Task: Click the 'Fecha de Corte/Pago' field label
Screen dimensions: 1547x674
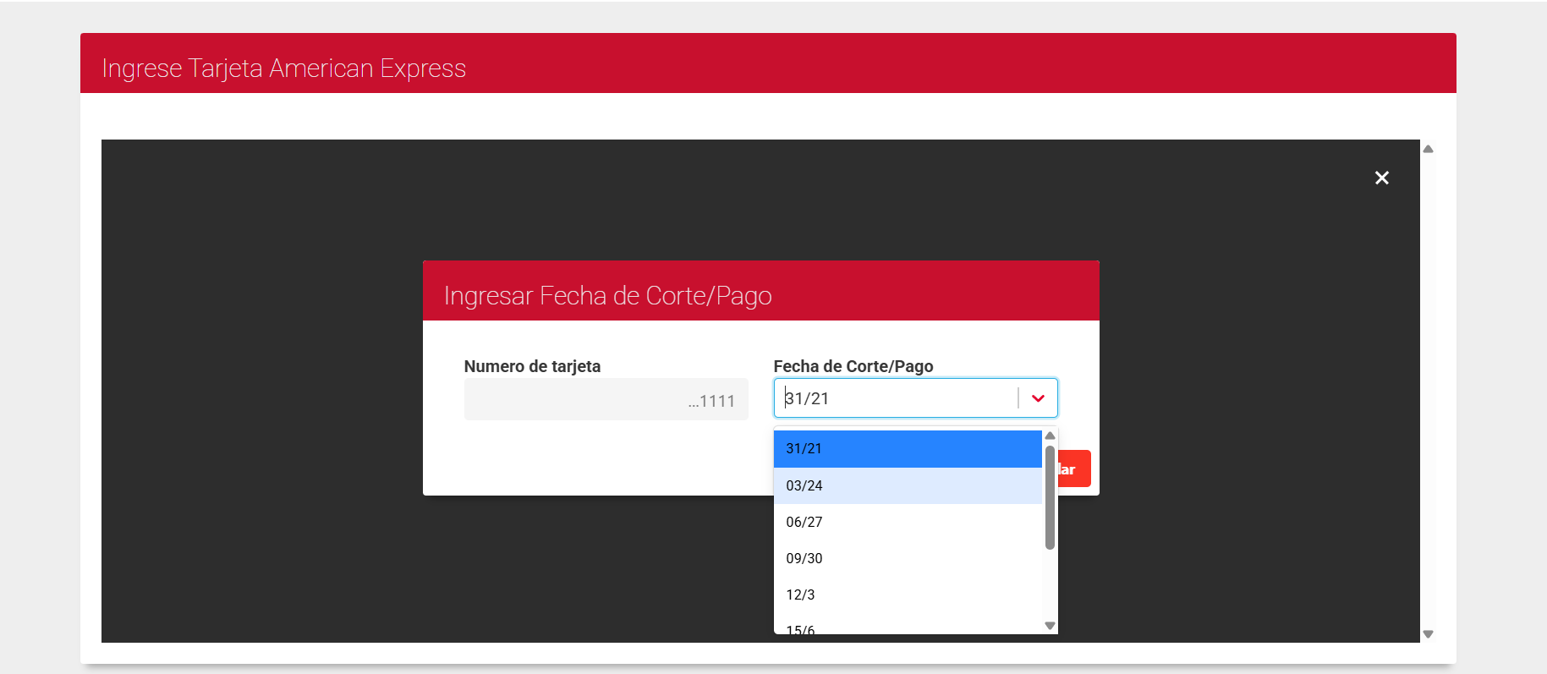Action: (x=853, y=366)
